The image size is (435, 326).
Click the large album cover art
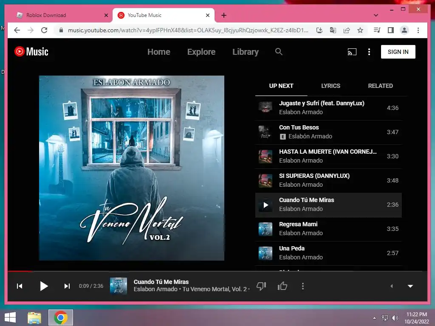(132, 168)
